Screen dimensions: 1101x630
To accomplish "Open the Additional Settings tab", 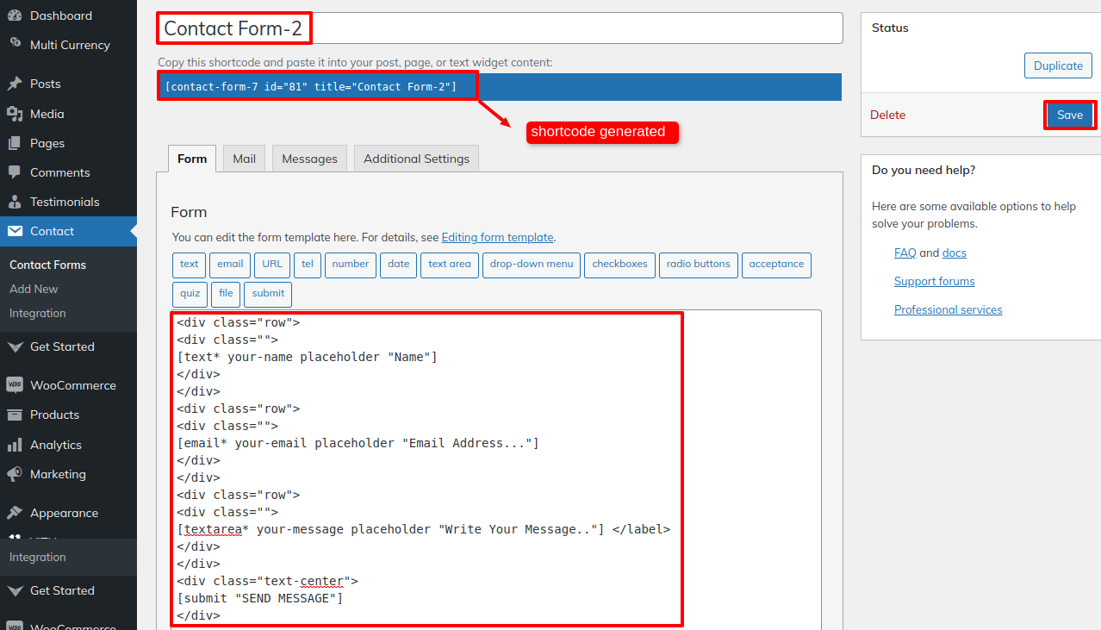I will click(x=416, y=159).
